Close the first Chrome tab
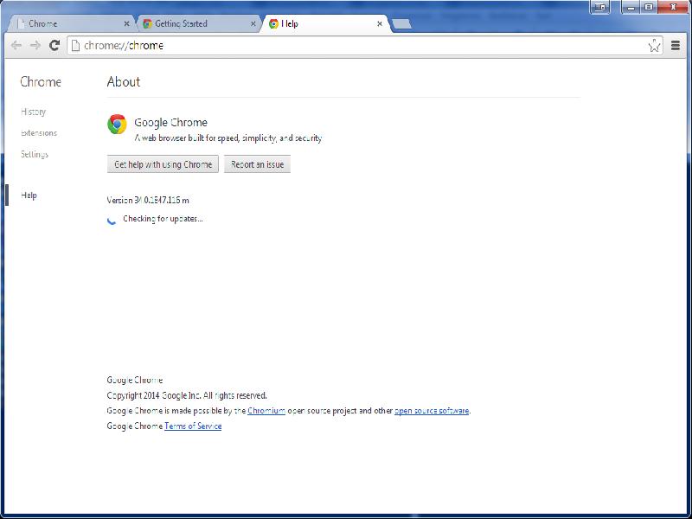Image resolution: width=692 pixels, height=519 pixels. 126,24
